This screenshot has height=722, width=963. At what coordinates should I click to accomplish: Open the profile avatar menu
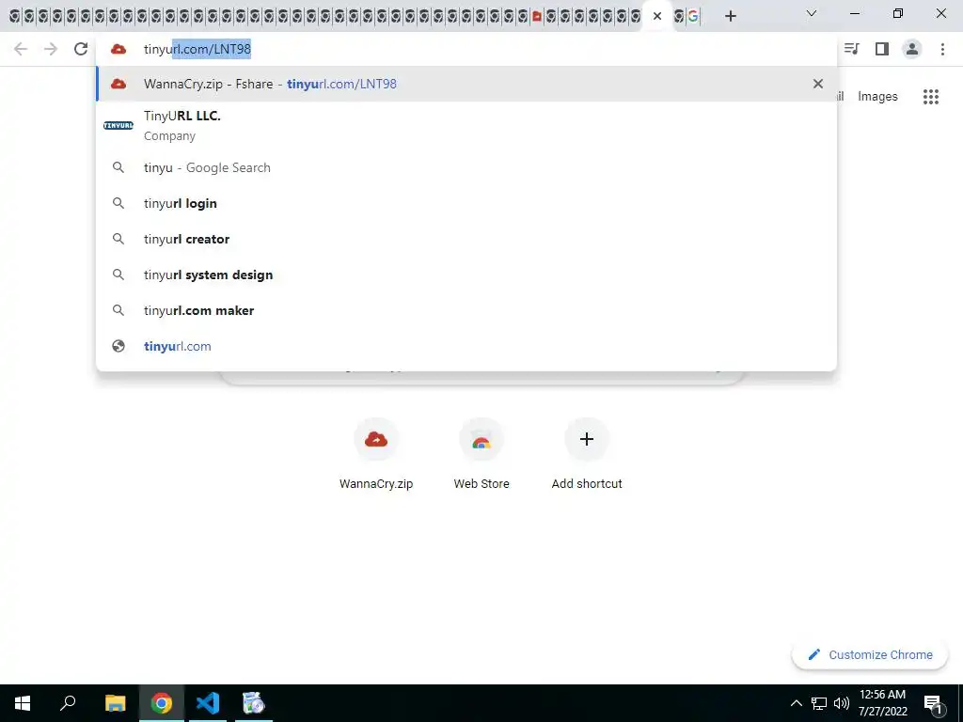point(912,49)
